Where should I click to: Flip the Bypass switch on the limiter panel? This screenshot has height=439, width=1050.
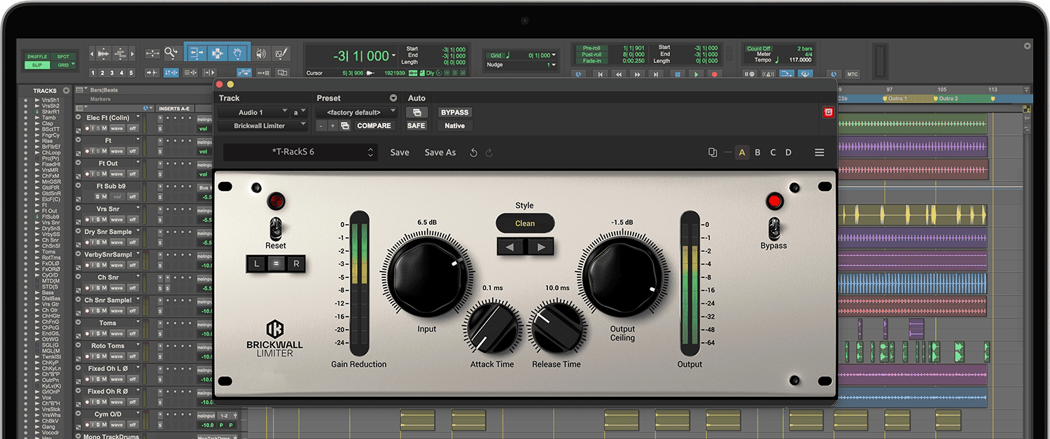pos(773,229)
